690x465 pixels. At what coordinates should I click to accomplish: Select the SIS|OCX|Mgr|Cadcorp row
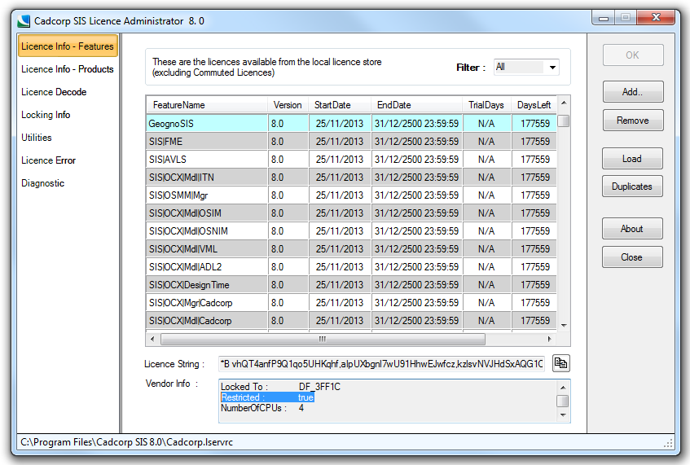click(x=351, y=303)
